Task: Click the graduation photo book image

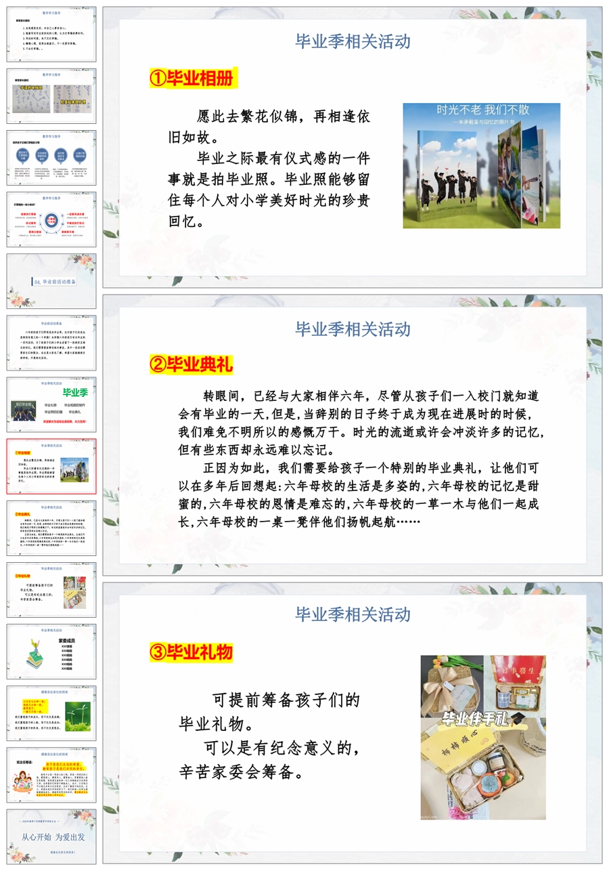Action: [x=481, y=165]
